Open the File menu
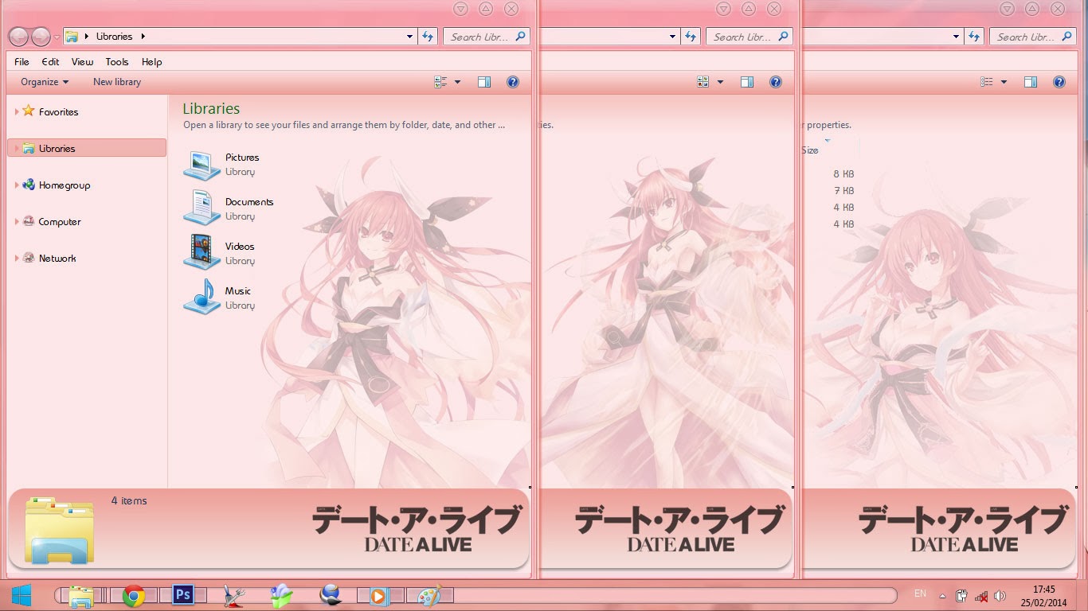The height and width of the screenshot is (611, 1088). tap(22, 62)
